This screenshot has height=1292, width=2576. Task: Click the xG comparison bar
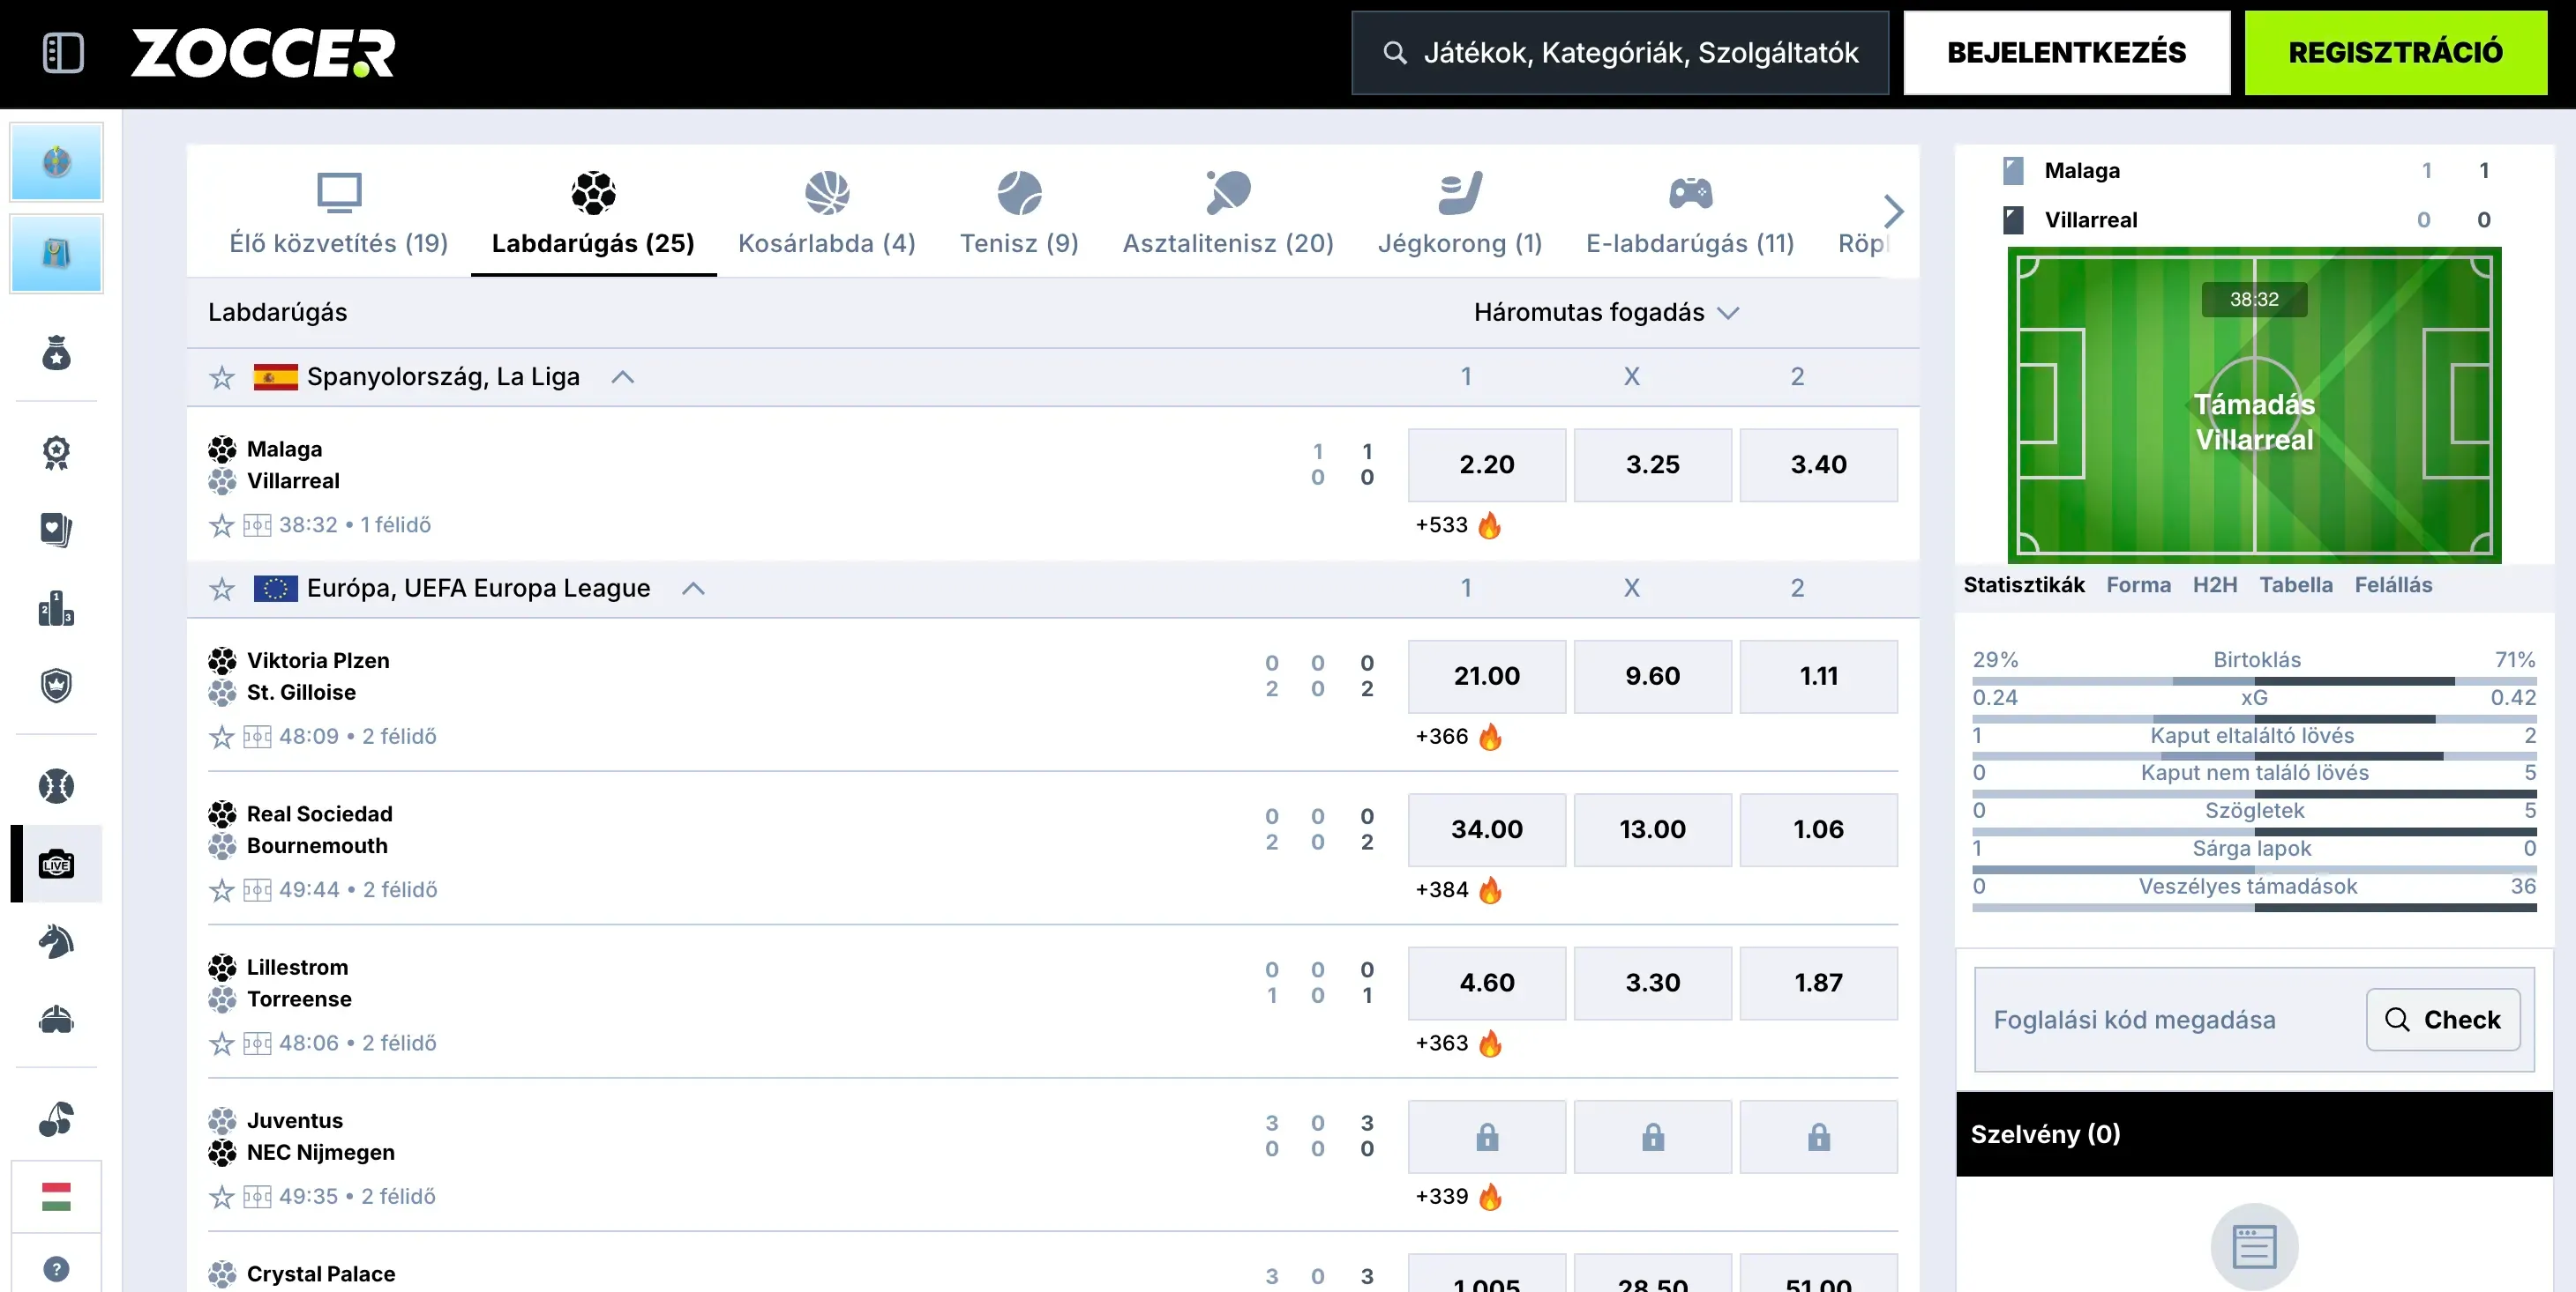pyautogui.click(x=2254, y=719)
